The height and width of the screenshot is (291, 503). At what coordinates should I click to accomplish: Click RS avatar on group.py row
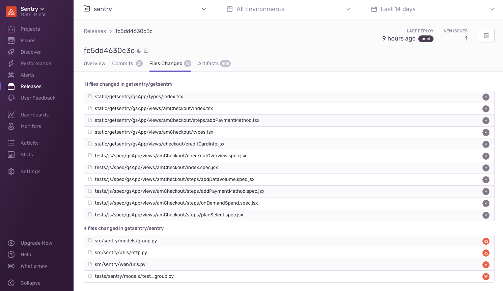tap(486, 241)
